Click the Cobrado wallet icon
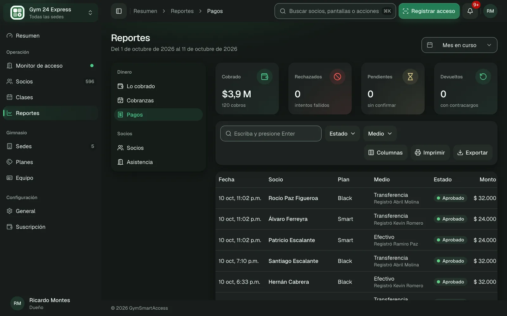The height and width of the screenshot is (316, 507). [265, 76]
